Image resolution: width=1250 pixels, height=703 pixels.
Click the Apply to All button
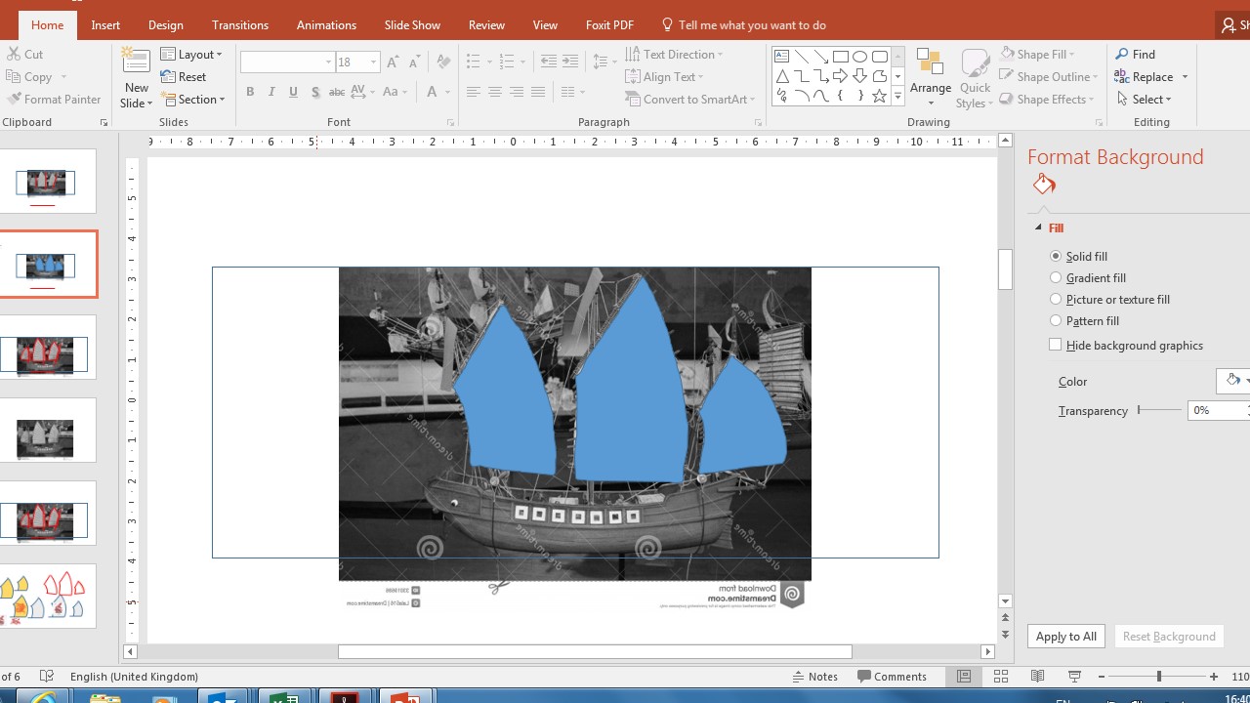click(1066, 636)
